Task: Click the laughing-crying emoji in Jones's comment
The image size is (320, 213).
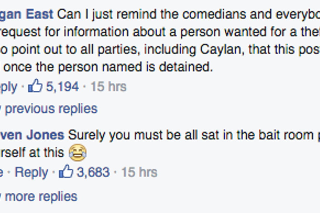Action: tap(78, 152)
